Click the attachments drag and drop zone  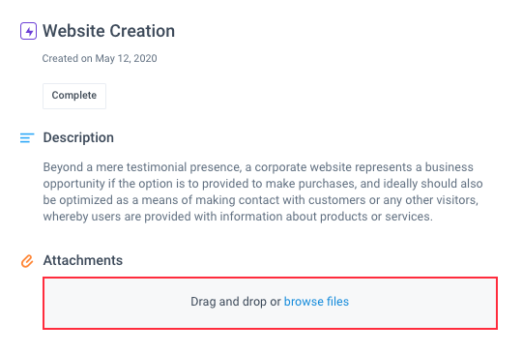tap(270, 303)
